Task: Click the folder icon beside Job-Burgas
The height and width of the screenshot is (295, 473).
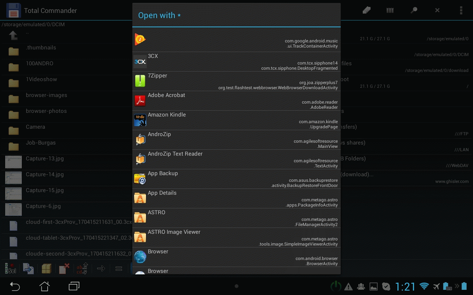Action: tap(14, 146)
